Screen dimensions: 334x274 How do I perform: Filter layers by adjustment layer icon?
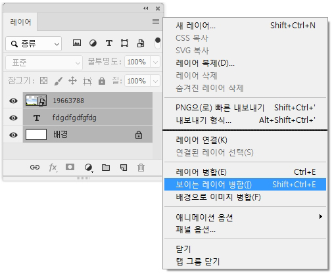point(93,43)
